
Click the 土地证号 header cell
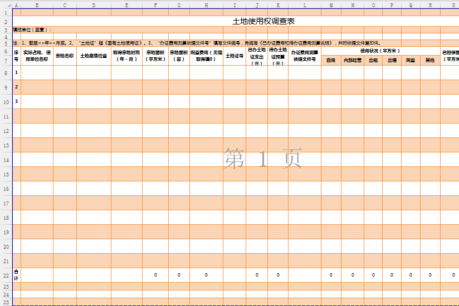point(235,56)
